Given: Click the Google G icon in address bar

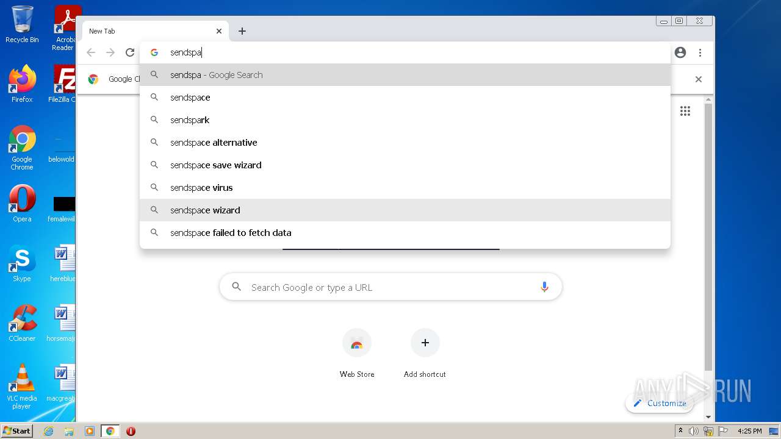Looking at the screenshot, I should (154, 52).
